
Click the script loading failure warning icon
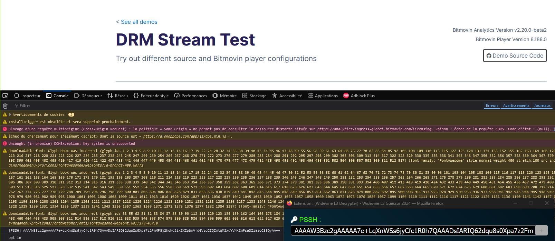(5, 136)
